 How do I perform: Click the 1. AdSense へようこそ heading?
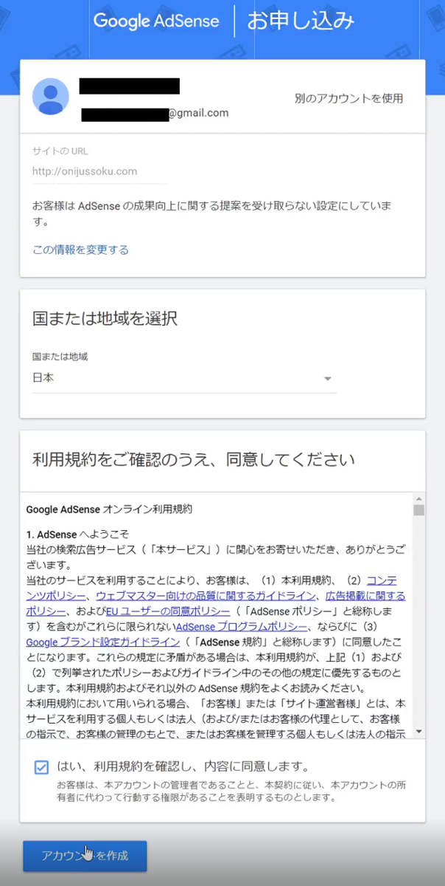(77, 535)
